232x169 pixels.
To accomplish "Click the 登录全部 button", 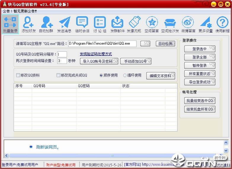I will pyautogui.click(x=200, y=57).
